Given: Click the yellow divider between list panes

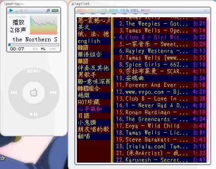Looking at the screenshot, I should (x=112, y=90).
